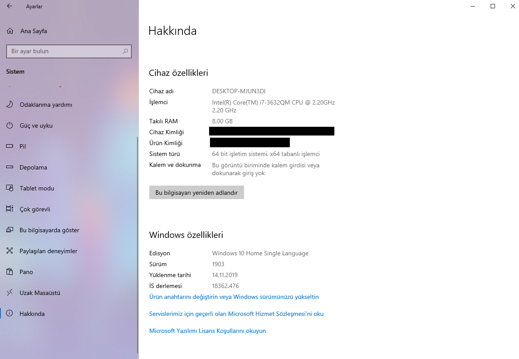Minimize the Ayarlar window
519x359 pixels.
(x=473, y=6)
